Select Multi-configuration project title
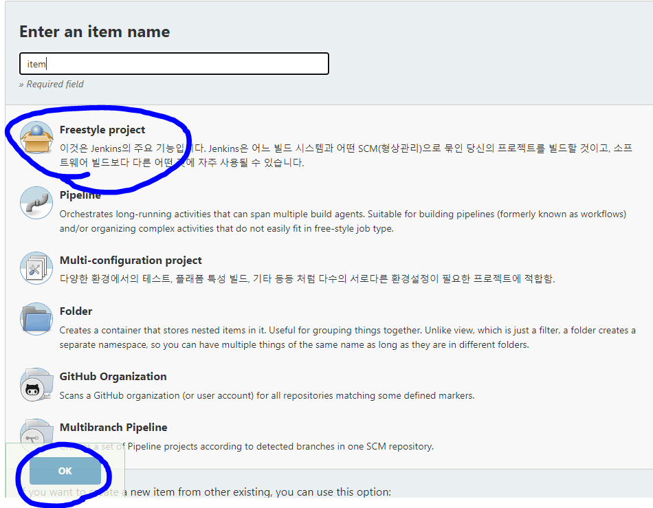653x508 pixels. (x=131, y=261)
